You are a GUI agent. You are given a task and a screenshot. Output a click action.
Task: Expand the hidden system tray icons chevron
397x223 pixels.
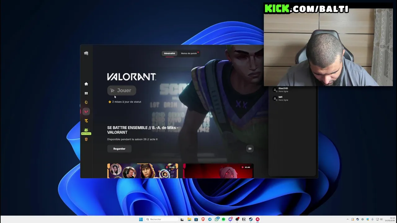pos(348,219)
